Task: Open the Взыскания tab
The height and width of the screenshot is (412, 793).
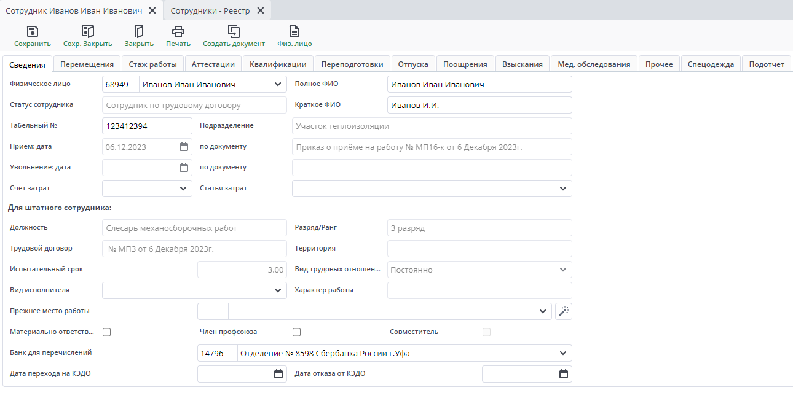Action: [x=523, y=64]
